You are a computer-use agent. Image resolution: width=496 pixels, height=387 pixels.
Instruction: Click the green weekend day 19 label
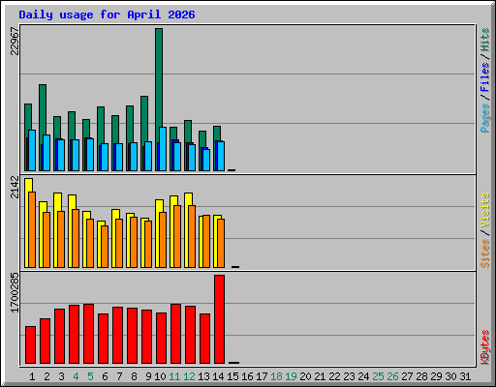pos(291,376)
